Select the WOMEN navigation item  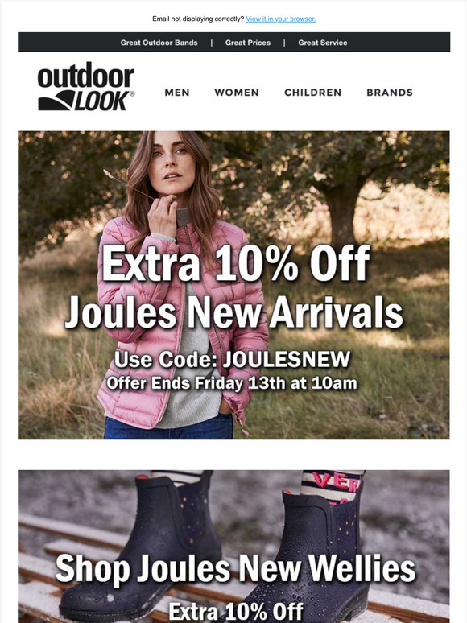click(x=237, y=93)
